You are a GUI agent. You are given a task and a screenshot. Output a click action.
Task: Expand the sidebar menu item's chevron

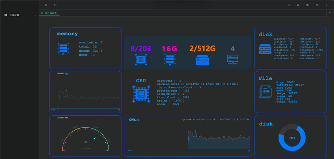pos(35,15)
